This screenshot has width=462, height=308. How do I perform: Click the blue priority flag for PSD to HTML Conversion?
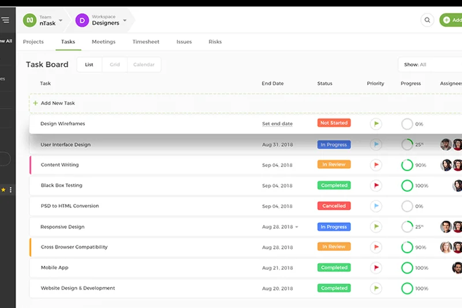(376, 206)
